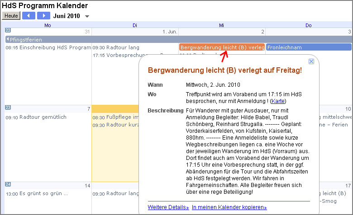Click Mittwoch, 2. Jun. 2010 date text

(213, 85)
